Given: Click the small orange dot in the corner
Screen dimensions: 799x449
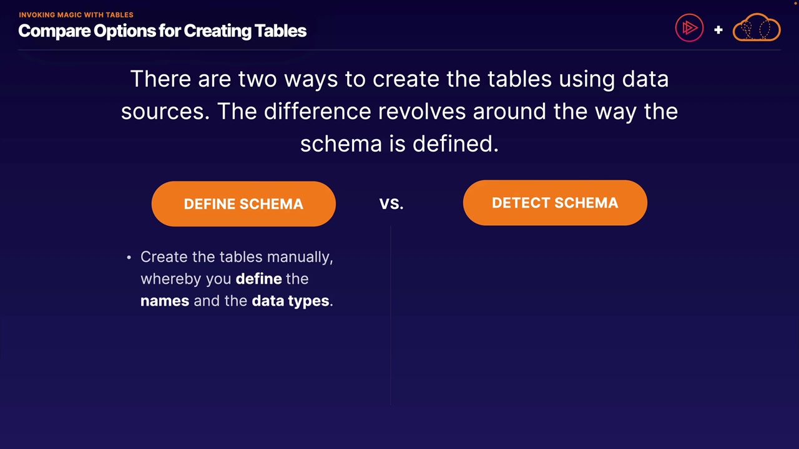Looking at the screenshot, I should 796,2.
